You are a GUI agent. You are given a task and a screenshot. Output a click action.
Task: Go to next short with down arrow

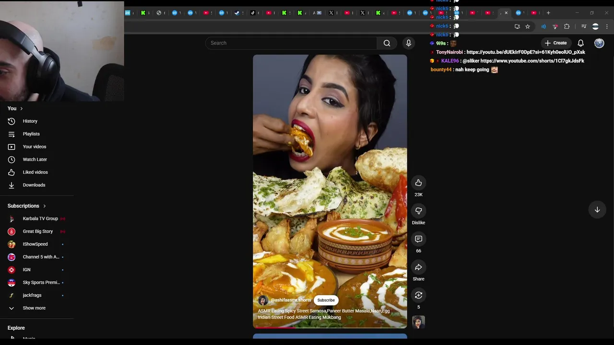point(597,210)
